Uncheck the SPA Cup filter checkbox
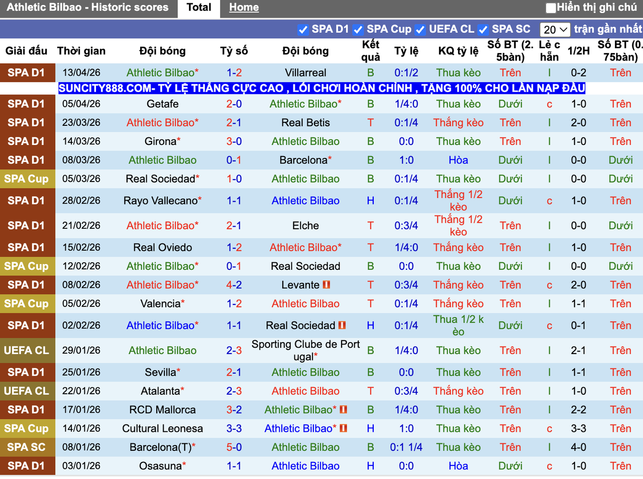This screenshot has width=643, height=479. pos(358,30)
